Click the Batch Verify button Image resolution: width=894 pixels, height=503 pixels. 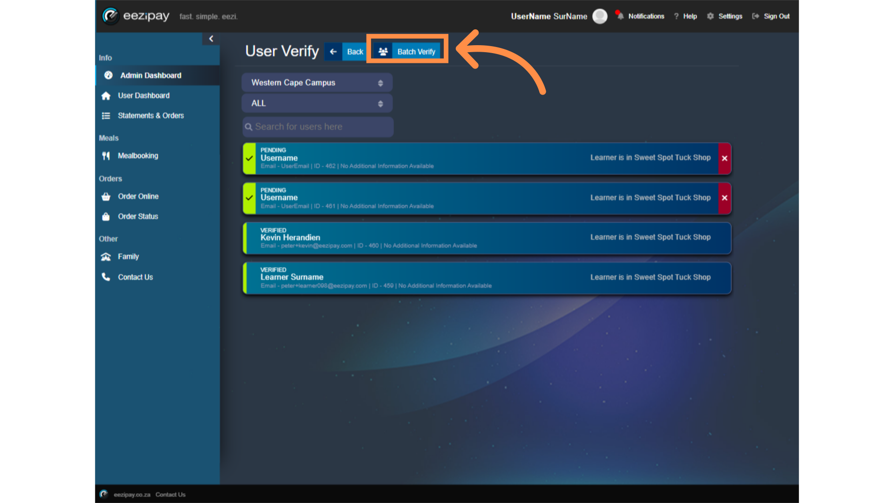point(407,52)
